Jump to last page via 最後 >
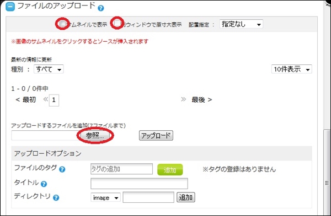This screenshot has width=331, height=216. pos(201,99)
